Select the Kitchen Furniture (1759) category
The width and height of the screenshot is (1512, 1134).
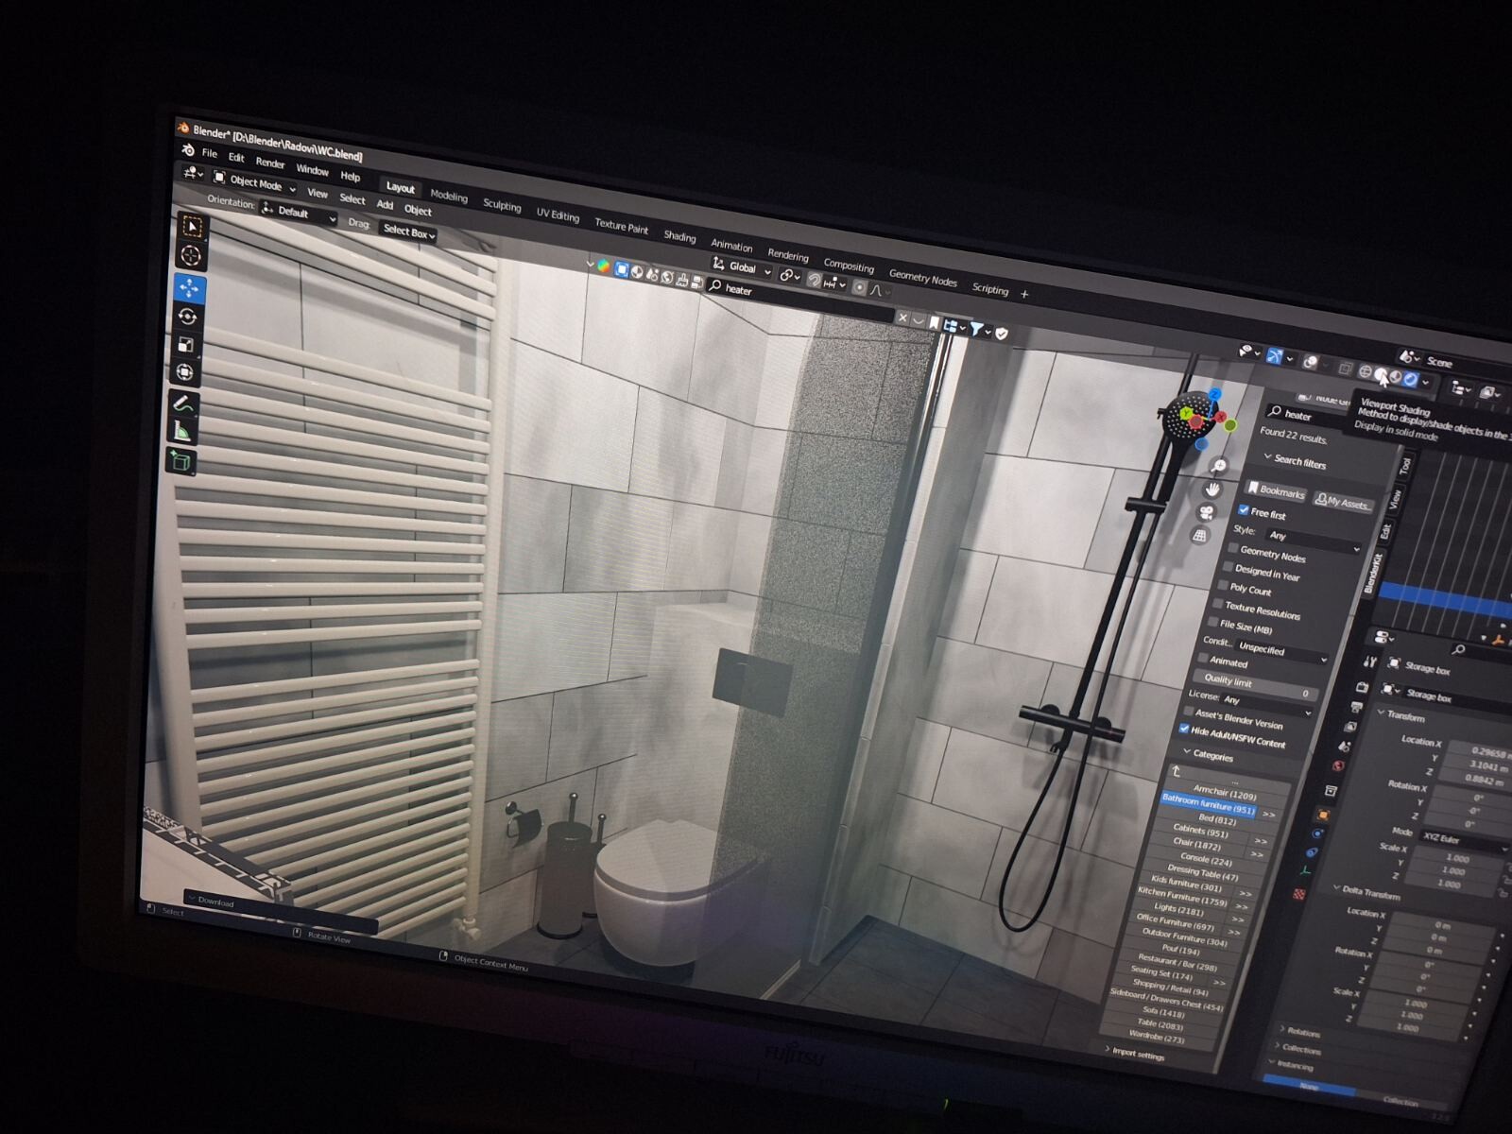(x=1181, y=897)
